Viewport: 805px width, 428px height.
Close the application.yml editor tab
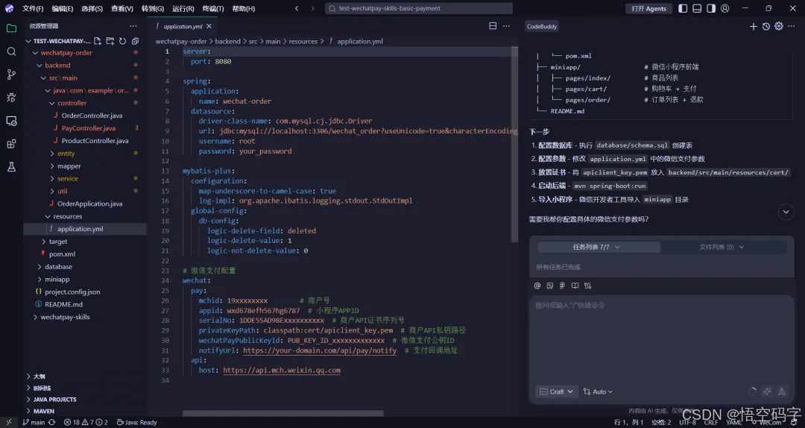pyautogui.click(x=209, y=25)
